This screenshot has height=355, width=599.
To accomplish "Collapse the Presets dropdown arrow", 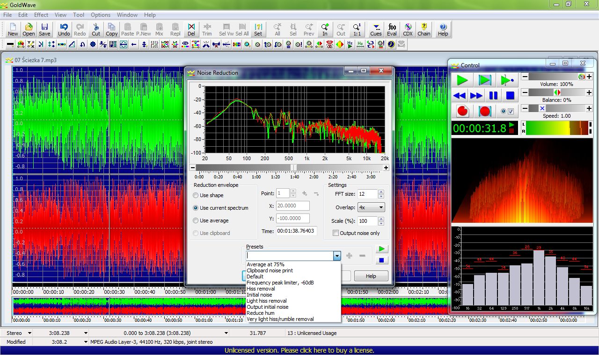I will [337, 256].
